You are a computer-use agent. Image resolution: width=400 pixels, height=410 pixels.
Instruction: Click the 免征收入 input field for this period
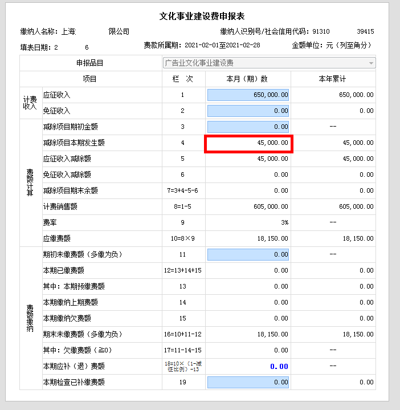248,111
